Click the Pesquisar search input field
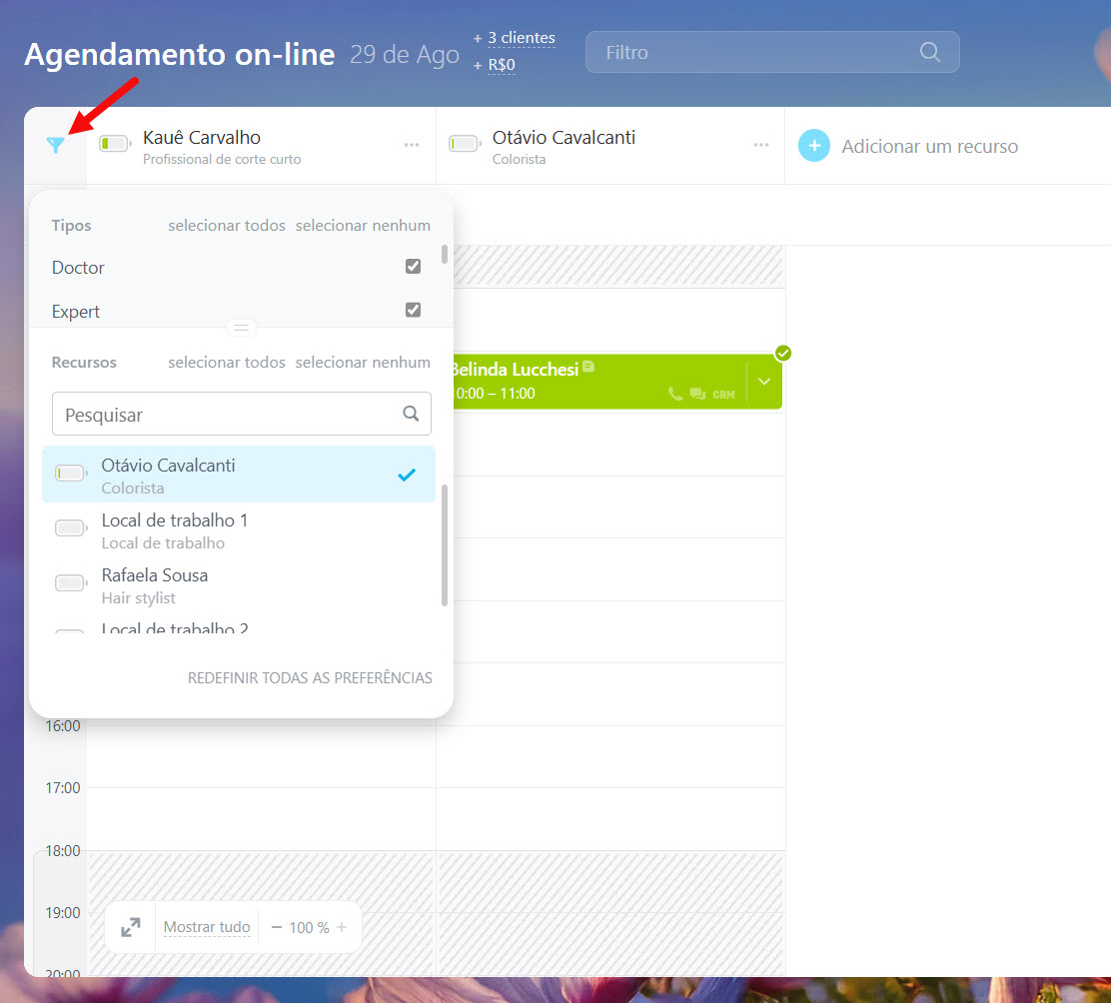This screenshot has height=1003, width=1111. [230, 415]
